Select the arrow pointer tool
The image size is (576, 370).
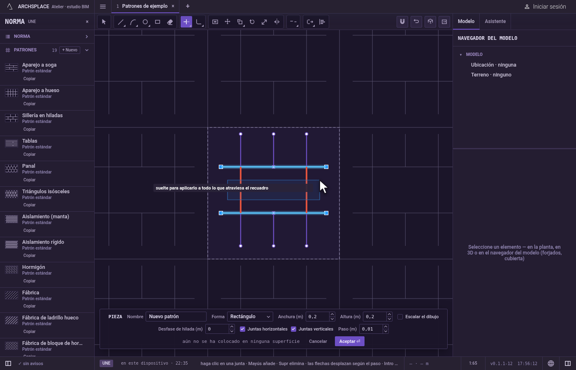point(104,22)
